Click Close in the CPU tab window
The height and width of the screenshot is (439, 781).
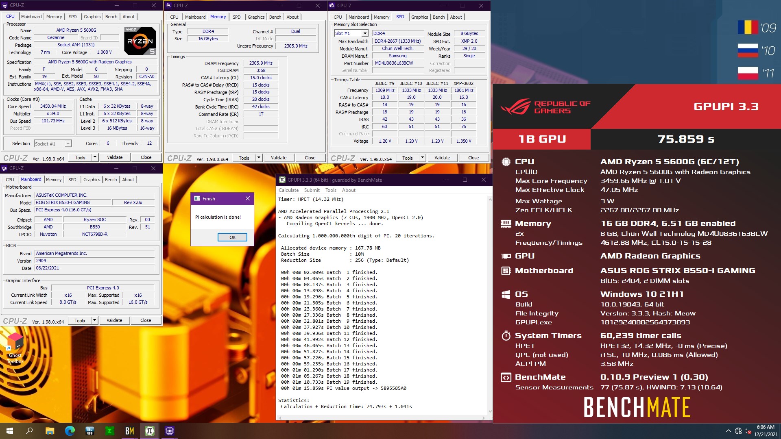click(x=146, y=157)
